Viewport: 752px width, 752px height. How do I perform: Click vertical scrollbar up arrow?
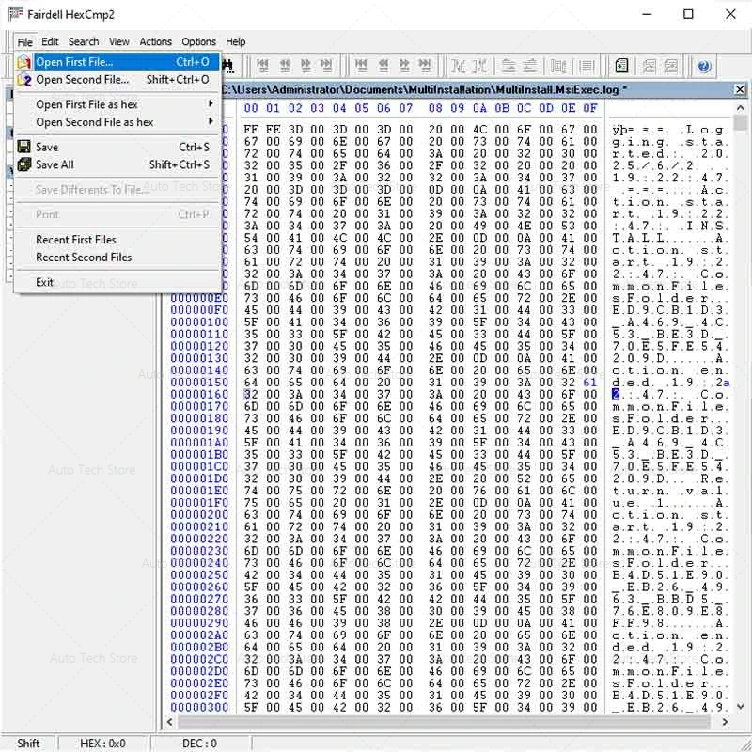(x=741, y=107)
